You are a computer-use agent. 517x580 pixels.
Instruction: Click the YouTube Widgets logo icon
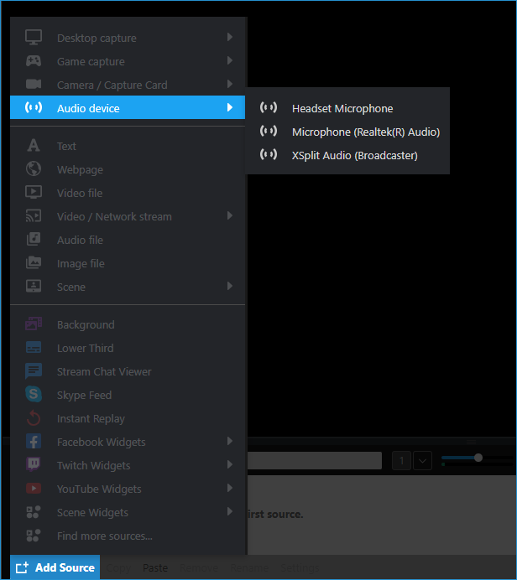pyautogui.click(x=34, y=489)
